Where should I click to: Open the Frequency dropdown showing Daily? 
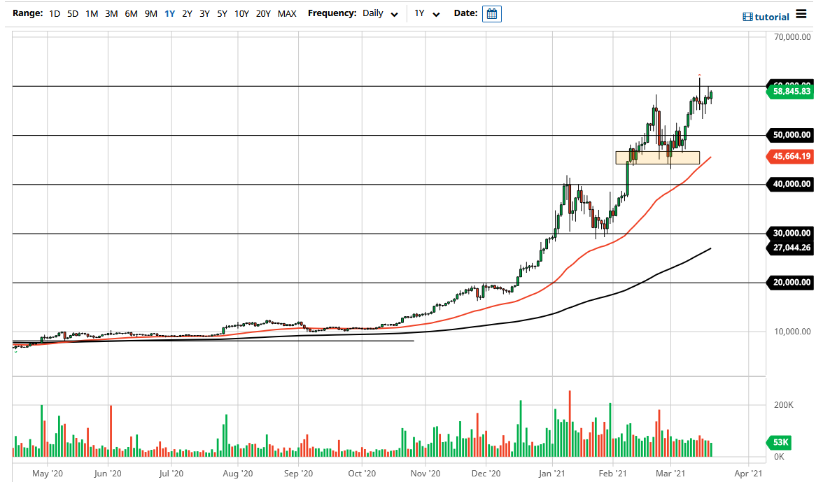pyautogui.click(x=374, y=13)
